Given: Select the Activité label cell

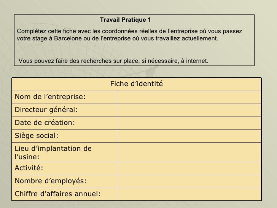Looking at the screenshot, I should pos(64,168).
